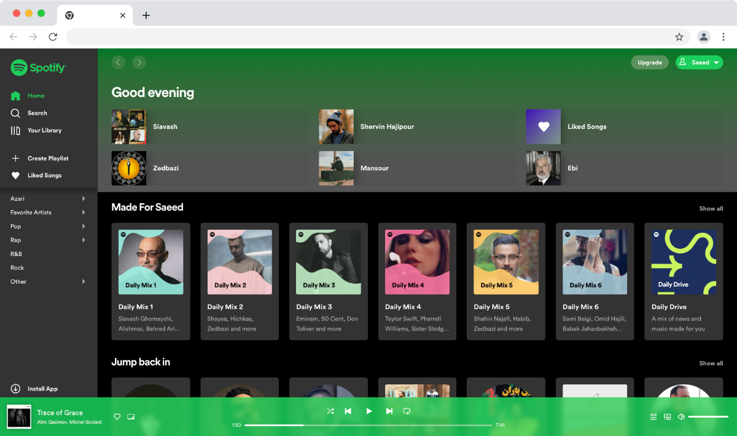Mute with the volume speaker icon
Image resolution: width=737 pixels, height=436 pixels.
[x=681, y=417]
